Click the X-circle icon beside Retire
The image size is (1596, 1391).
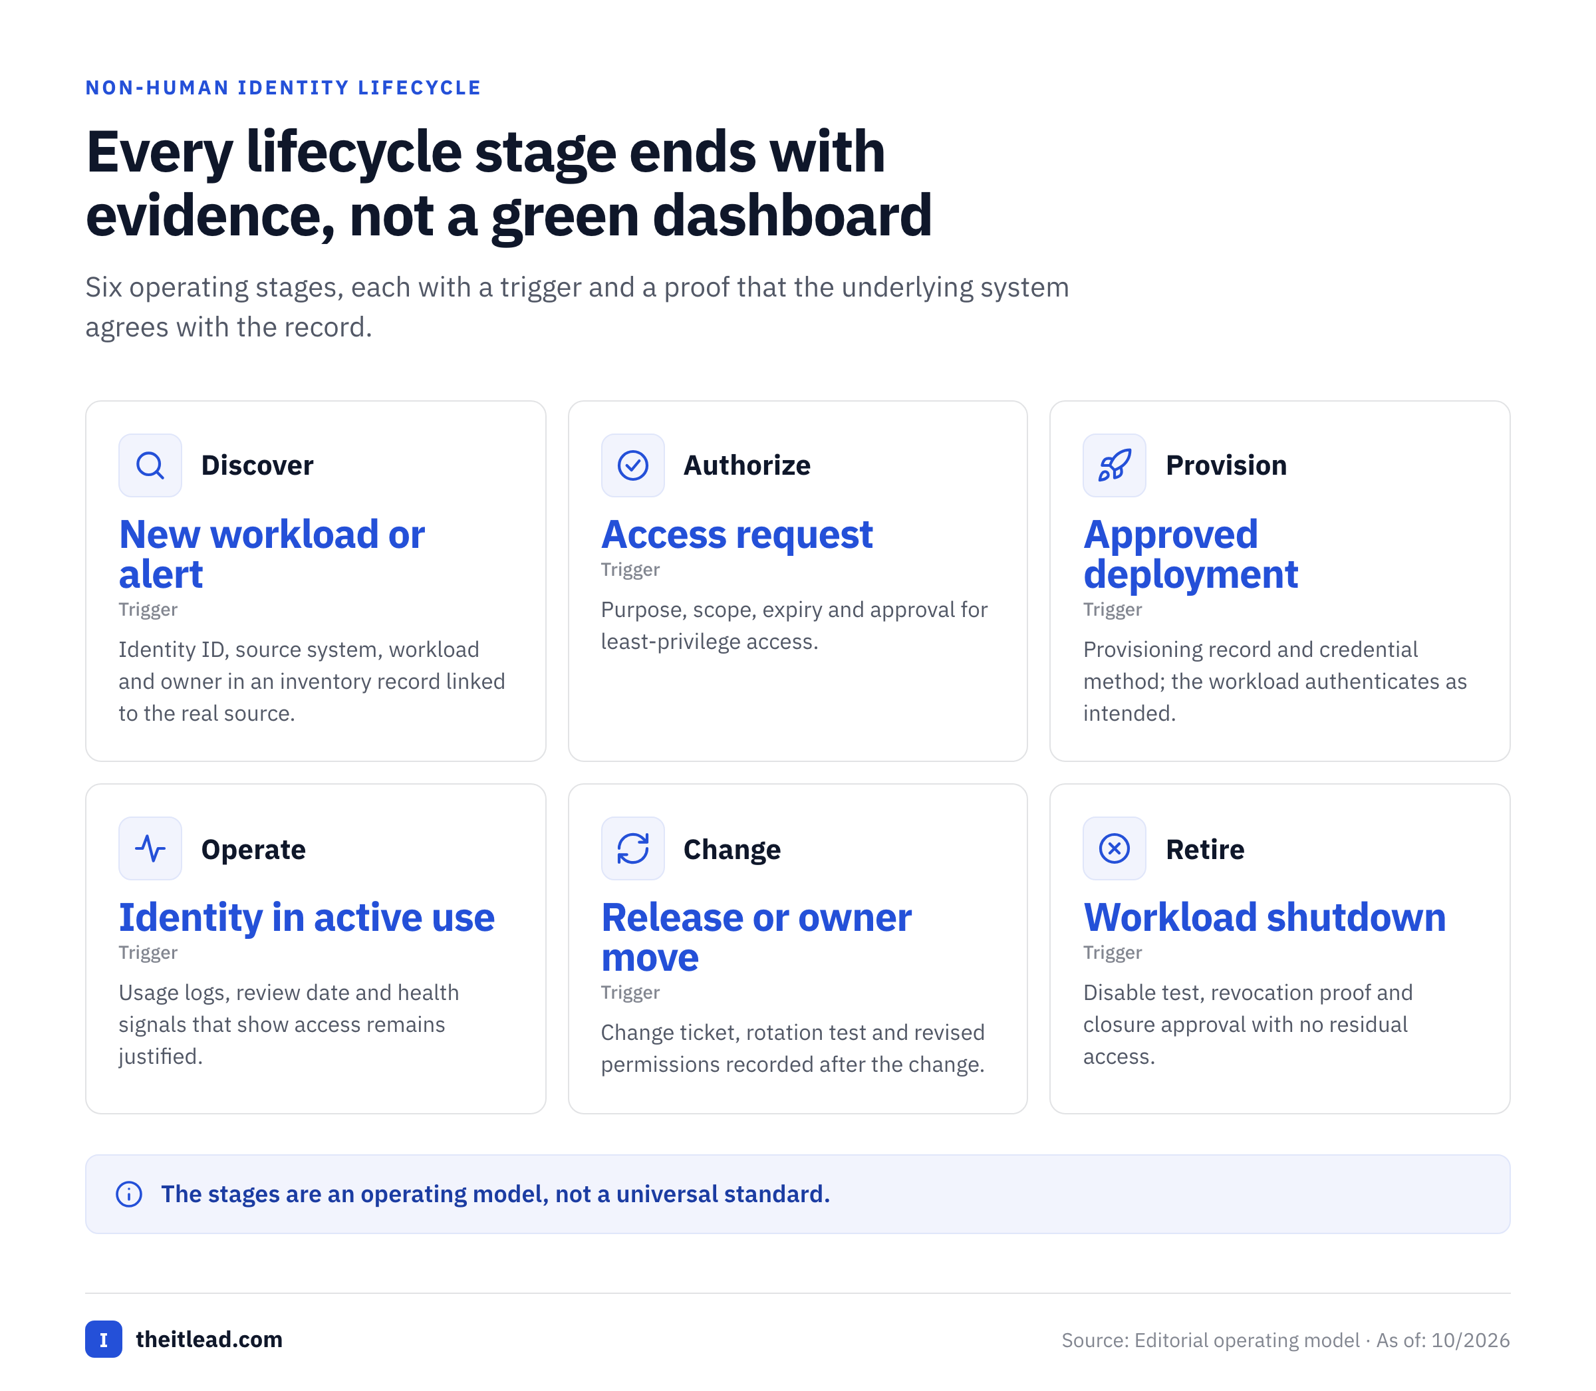[1115, 848]
